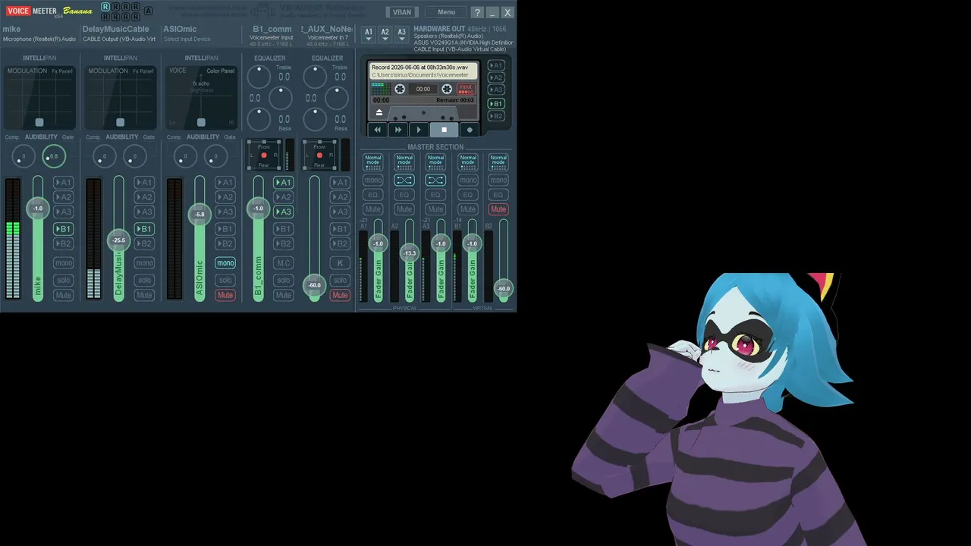971x546 pixels.
Task: Click the K karaoke button on AUX strip
Action: tap(340, 263)
